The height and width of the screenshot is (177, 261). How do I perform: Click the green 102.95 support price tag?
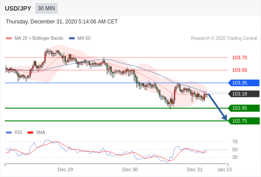tap(244, 108)
